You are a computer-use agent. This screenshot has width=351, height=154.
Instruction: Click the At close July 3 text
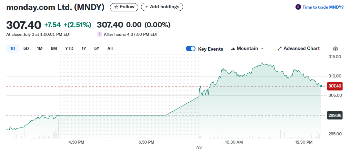pos(39,34)
